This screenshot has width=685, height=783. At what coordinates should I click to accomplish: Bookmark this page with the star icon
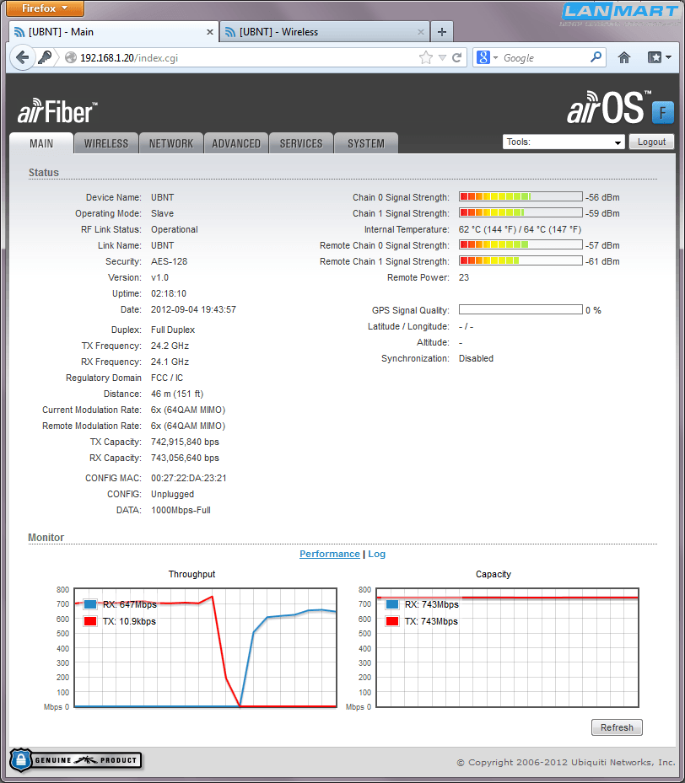pos(426,58)
